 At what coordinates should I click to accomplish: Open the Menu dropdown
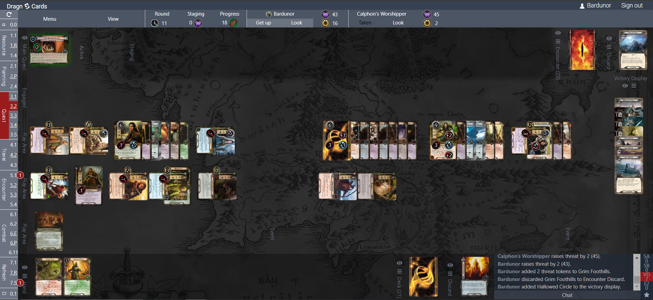(50, 19)
